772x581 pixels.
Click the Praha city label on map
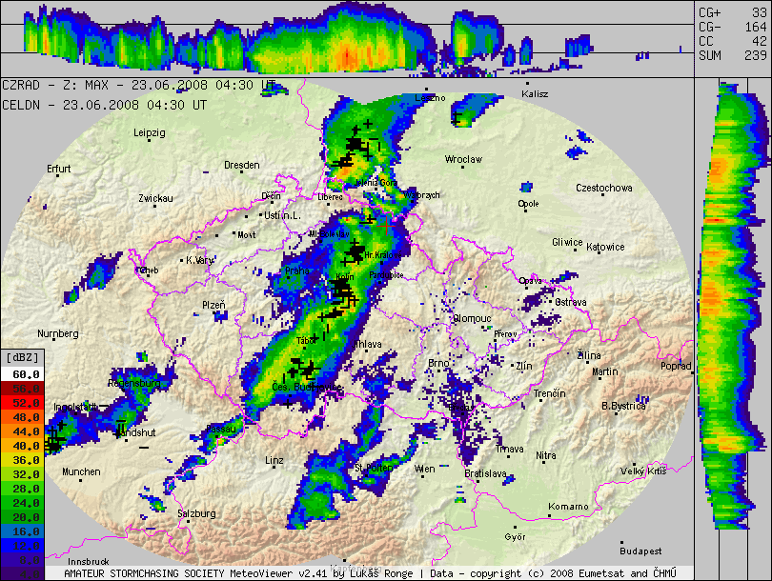[296, 271]
